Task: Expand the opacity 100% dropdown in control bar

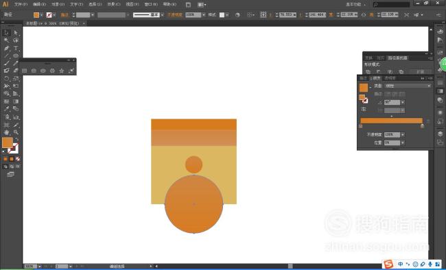Action: [204, 15]
